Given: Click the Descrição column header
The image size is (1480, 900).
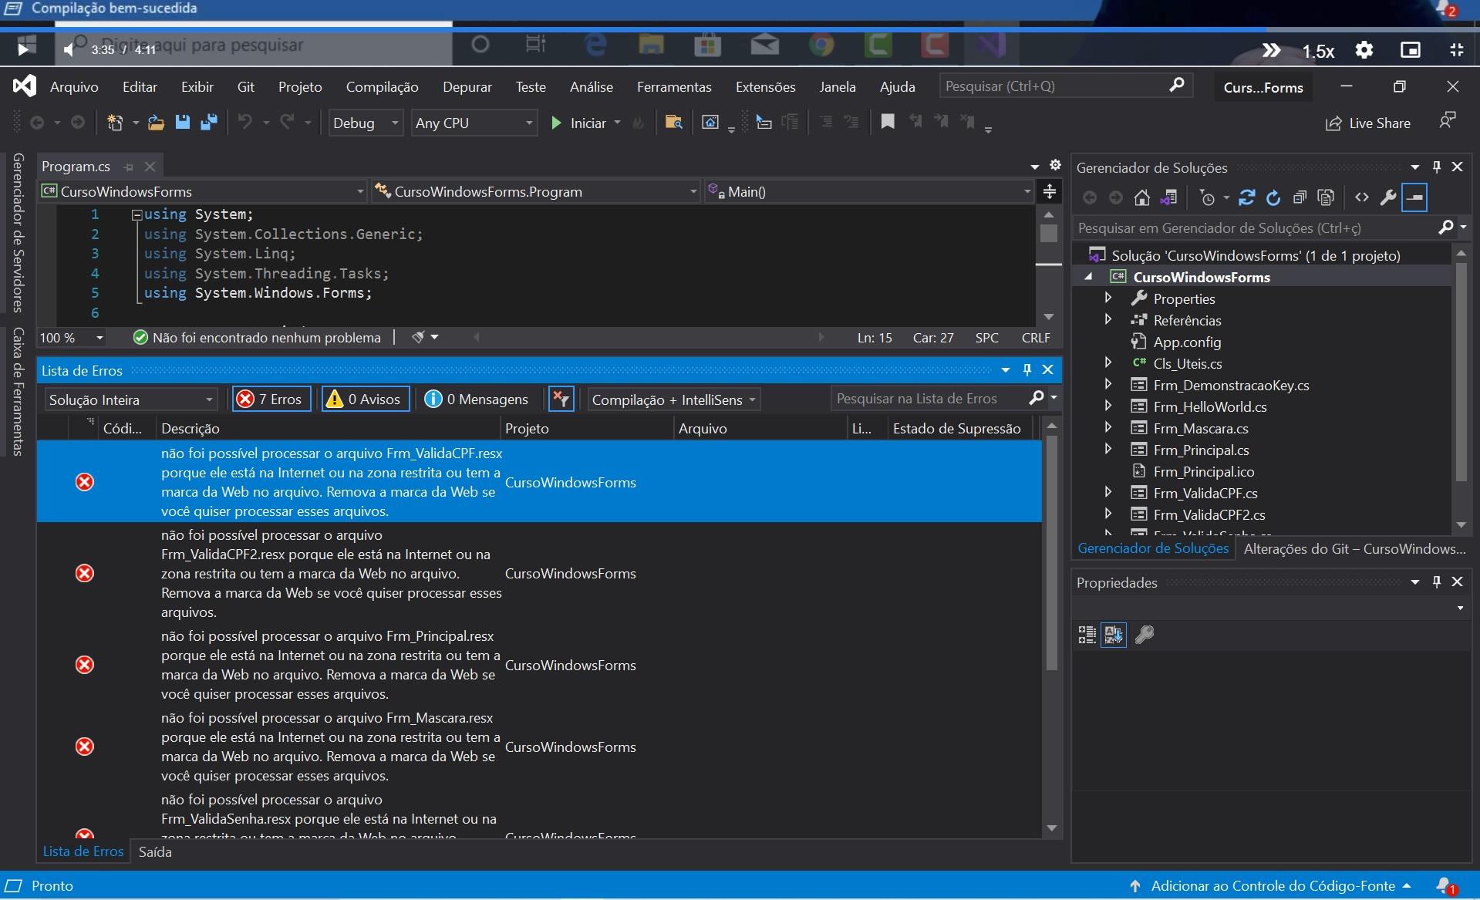Looking at the screenshot, I should pos(329,428).
